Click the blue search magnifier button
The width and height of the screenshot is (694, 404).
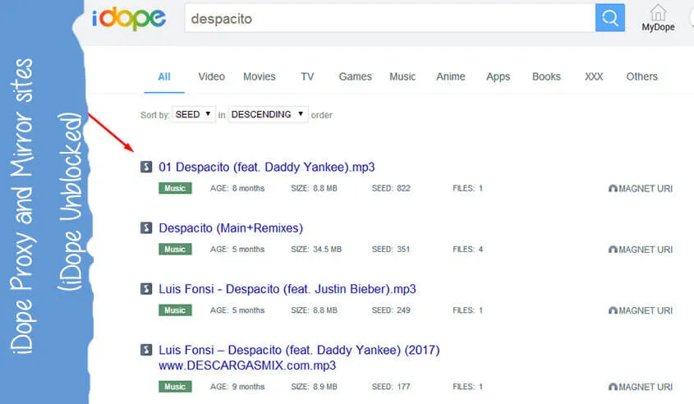[x=610, y=18]
